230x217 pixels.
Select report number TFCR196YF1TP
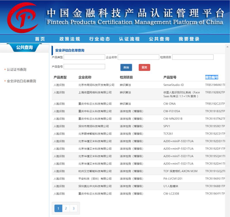tap(215, 193)
